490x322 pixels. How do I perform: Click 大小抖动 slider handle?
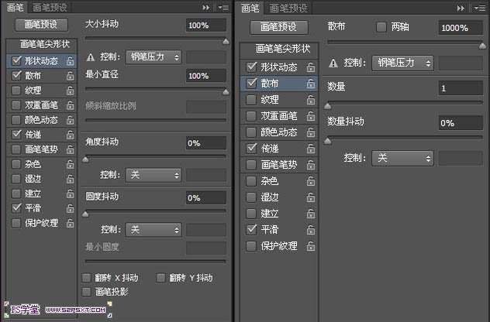pyautogui.click(x=226, y=42)
